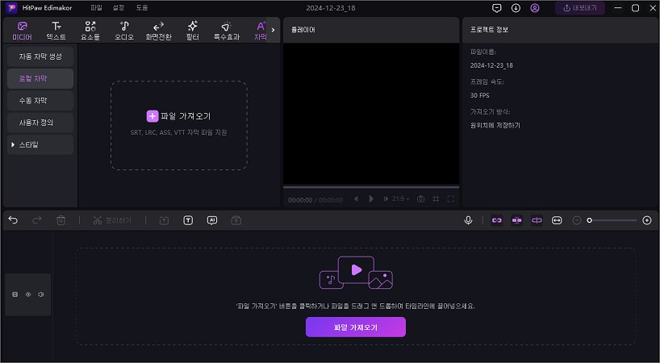Screen dimensions: 660x363
Task: Open the 설정 menu
Action: click(x=119, y=7)
